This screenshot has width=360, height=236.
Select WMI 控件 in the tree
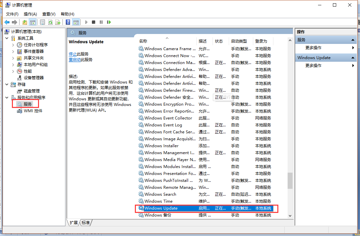[x=33, y=111]
